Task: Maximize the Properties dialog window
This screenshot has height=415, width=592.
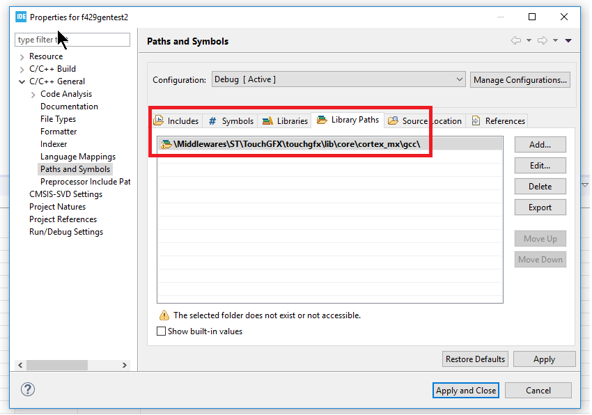Action: (532, 17)
